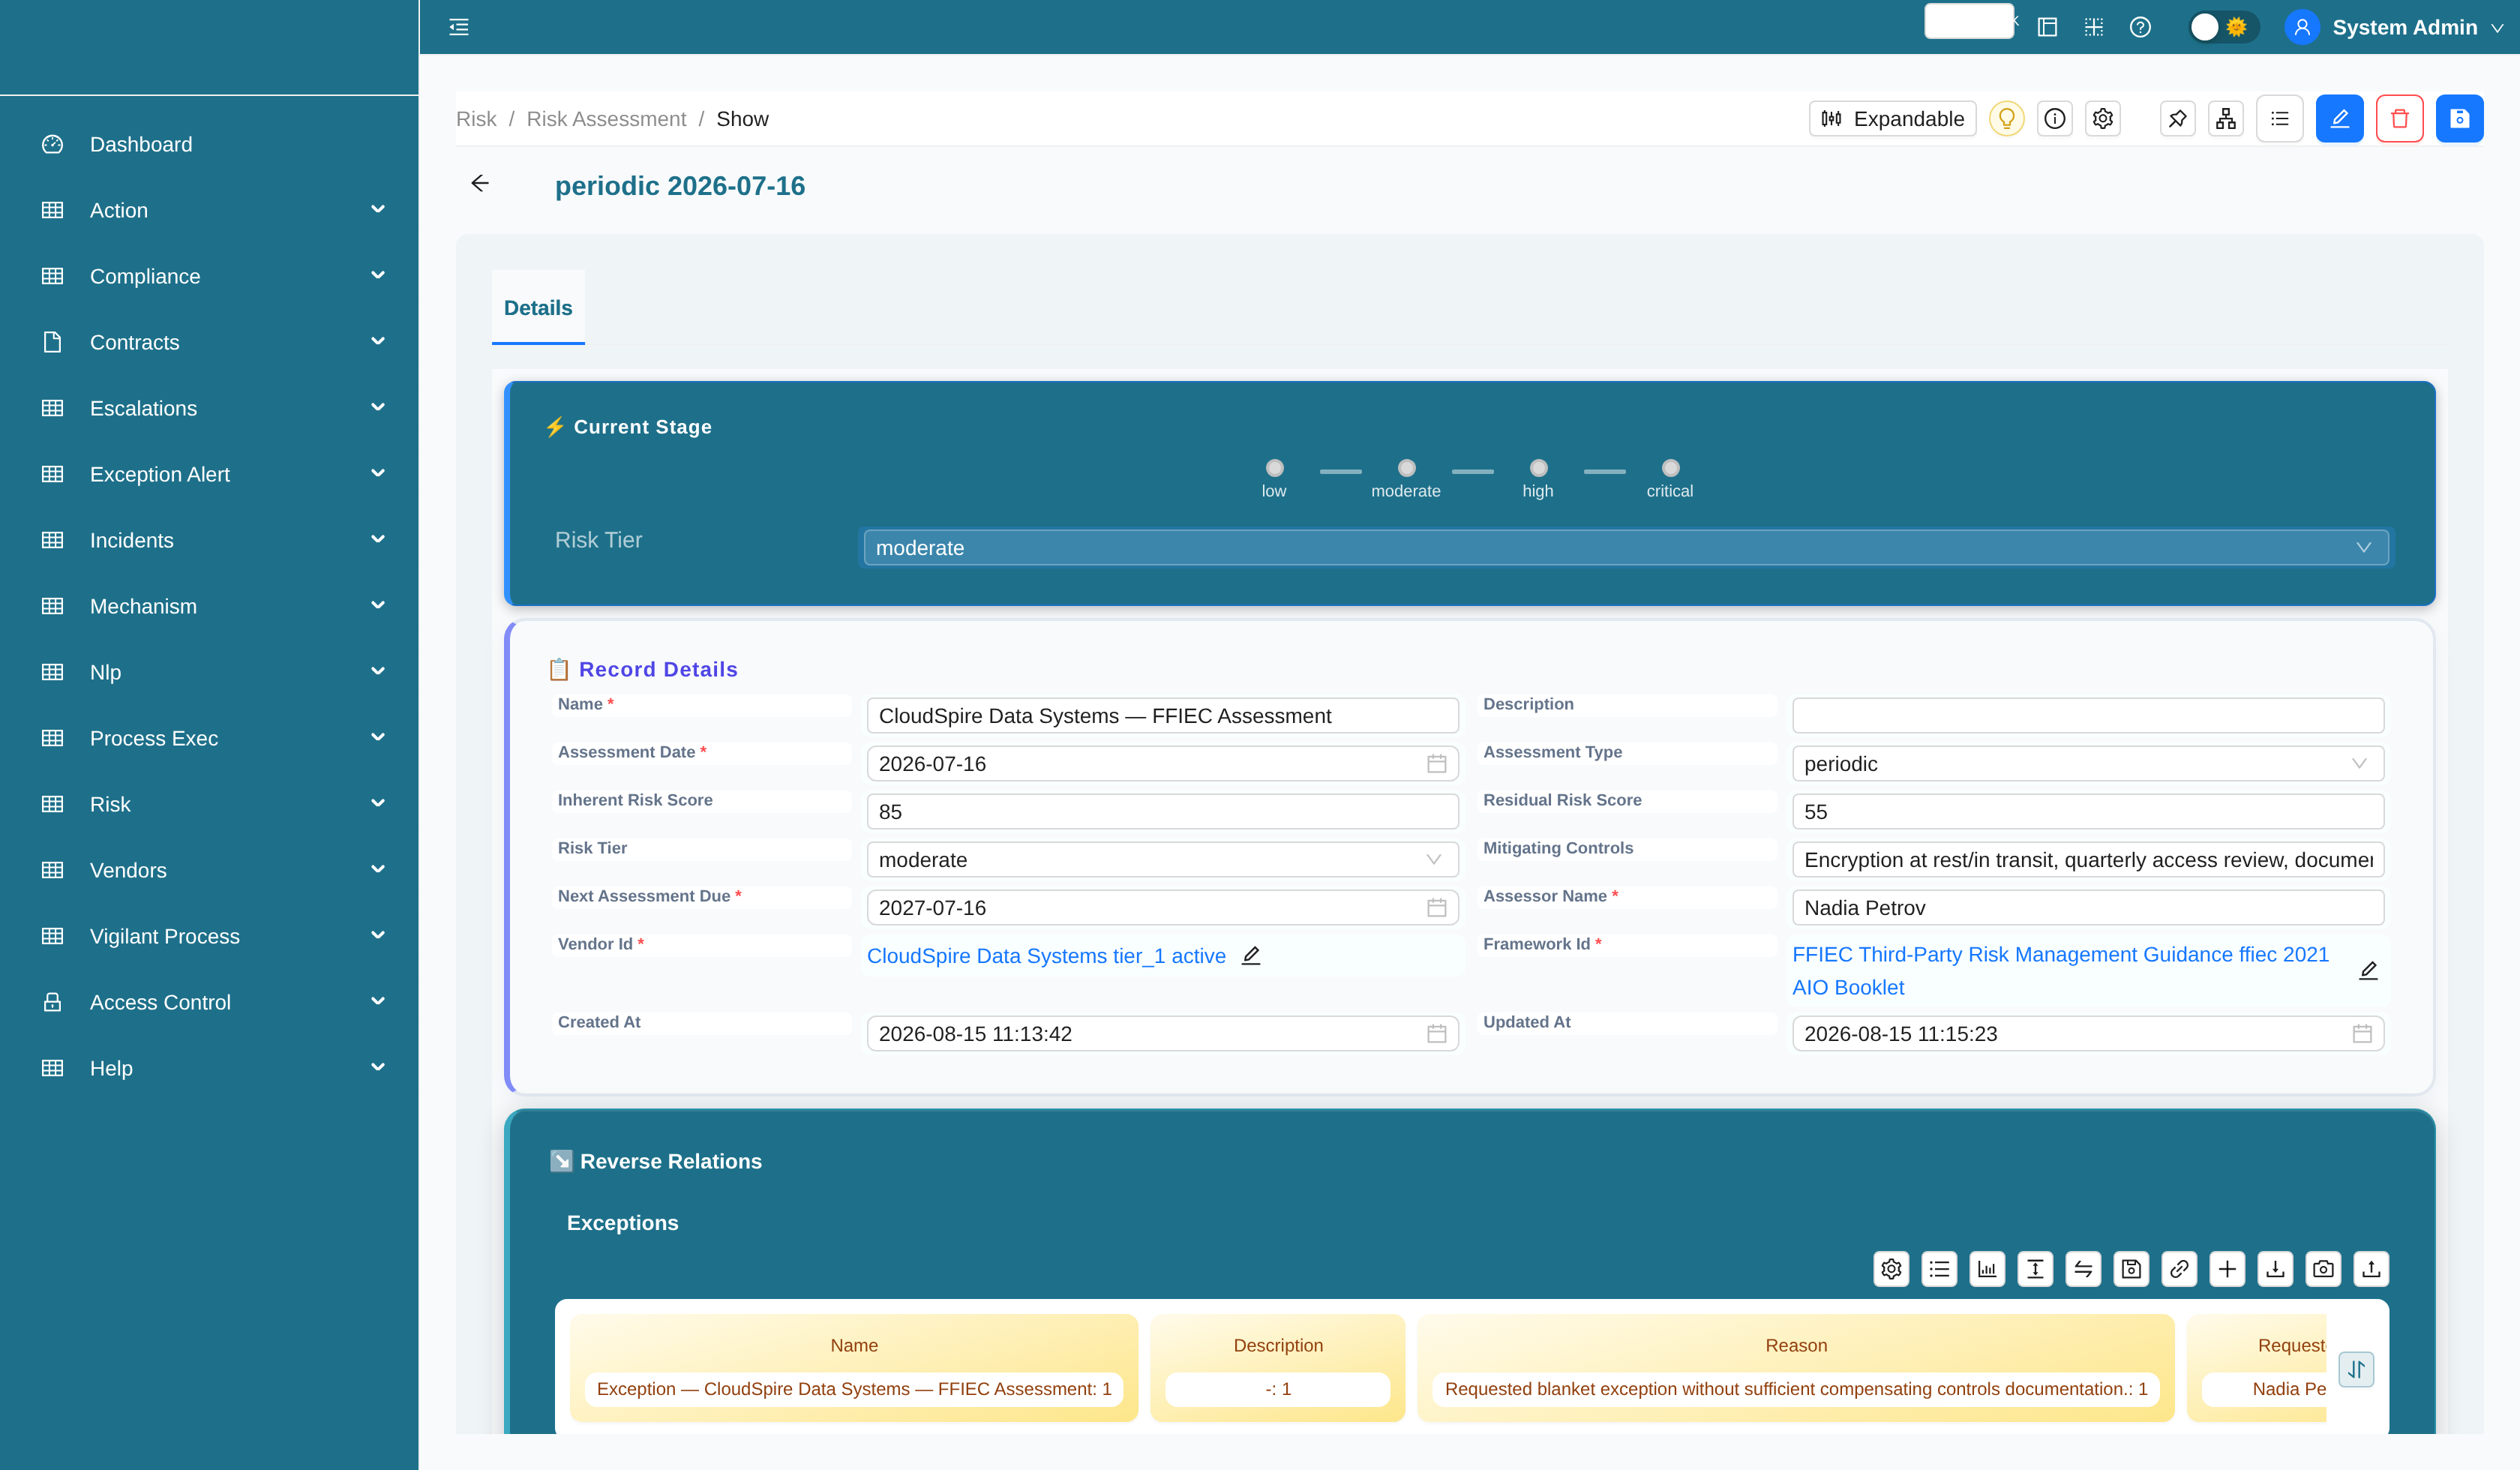Open Exceptions table list view icon
The width and height of the screenshot is (2520, 1470).
pos(1939,1269)
